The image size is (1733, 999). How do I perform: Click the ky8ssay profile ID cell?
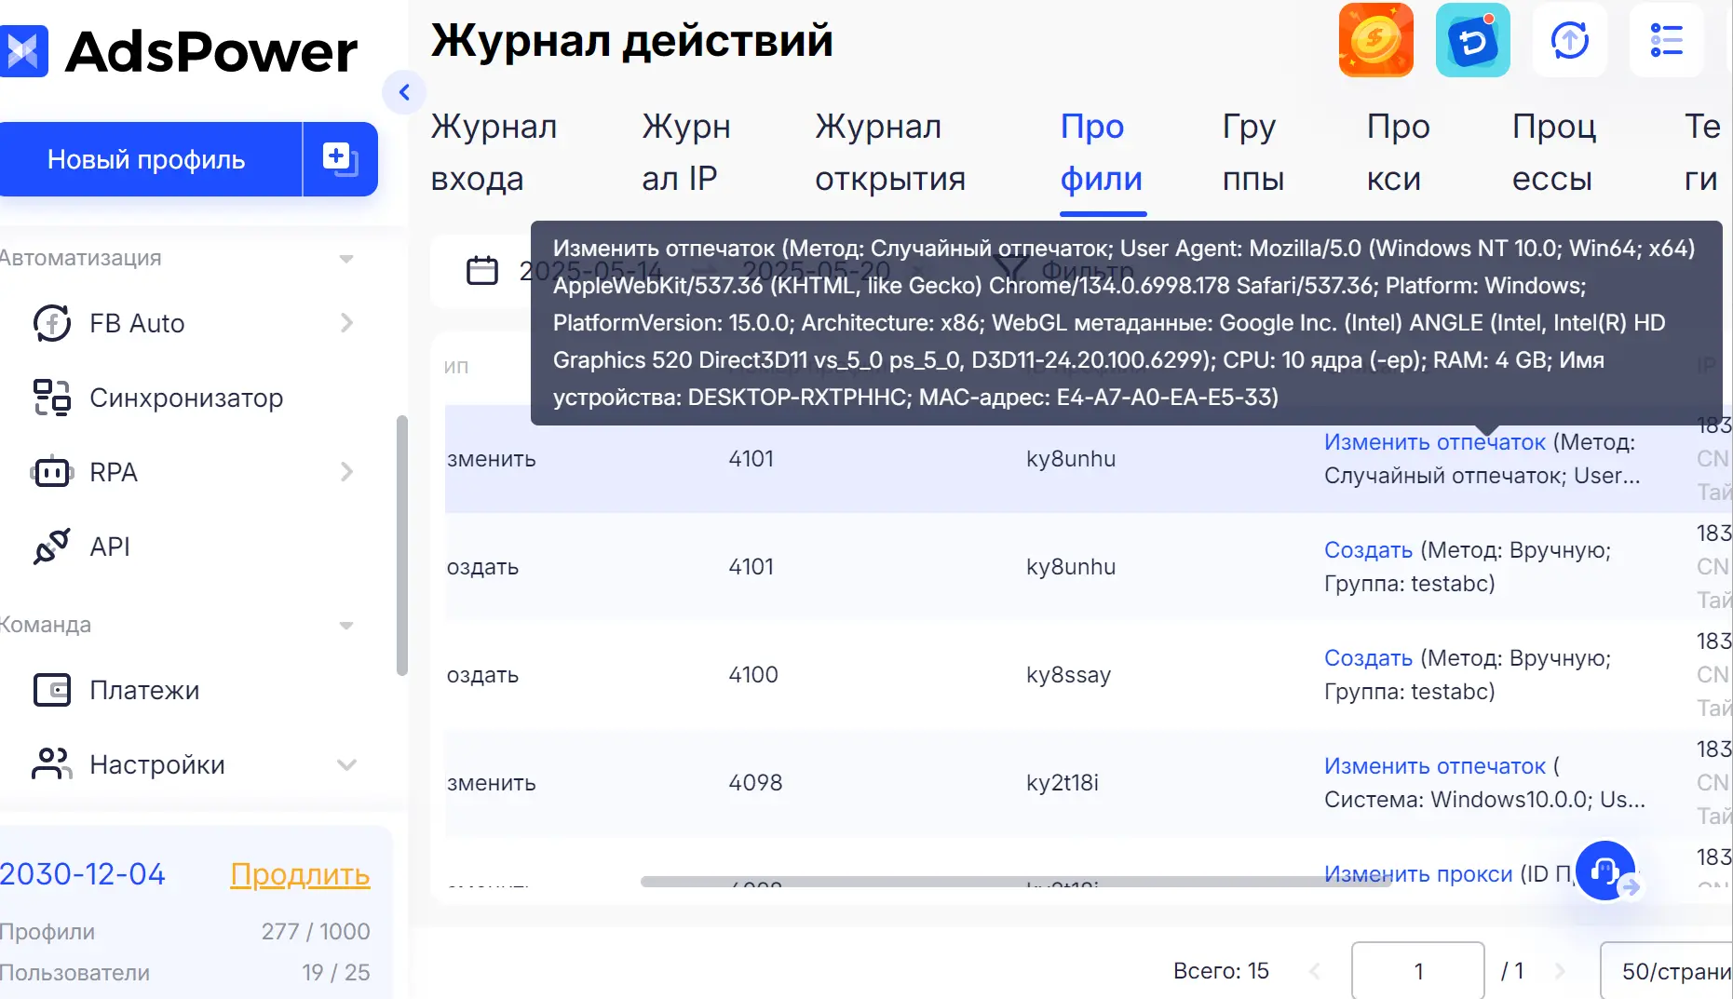point(1069,675)
